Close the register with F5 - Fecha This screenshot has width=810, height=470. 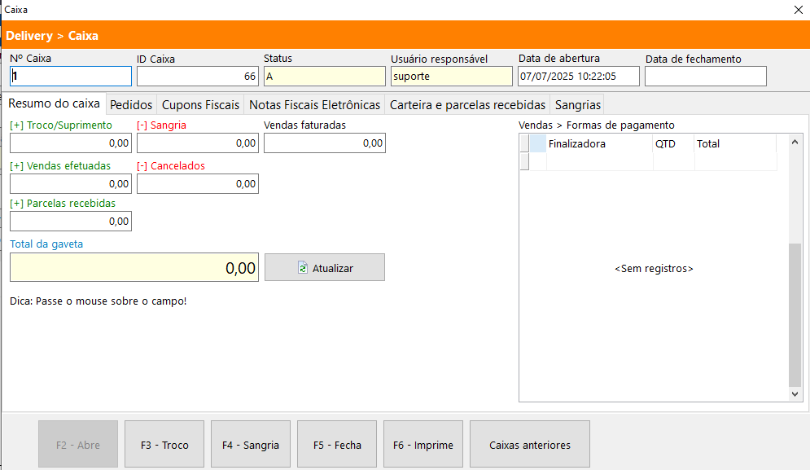(337, 445)
